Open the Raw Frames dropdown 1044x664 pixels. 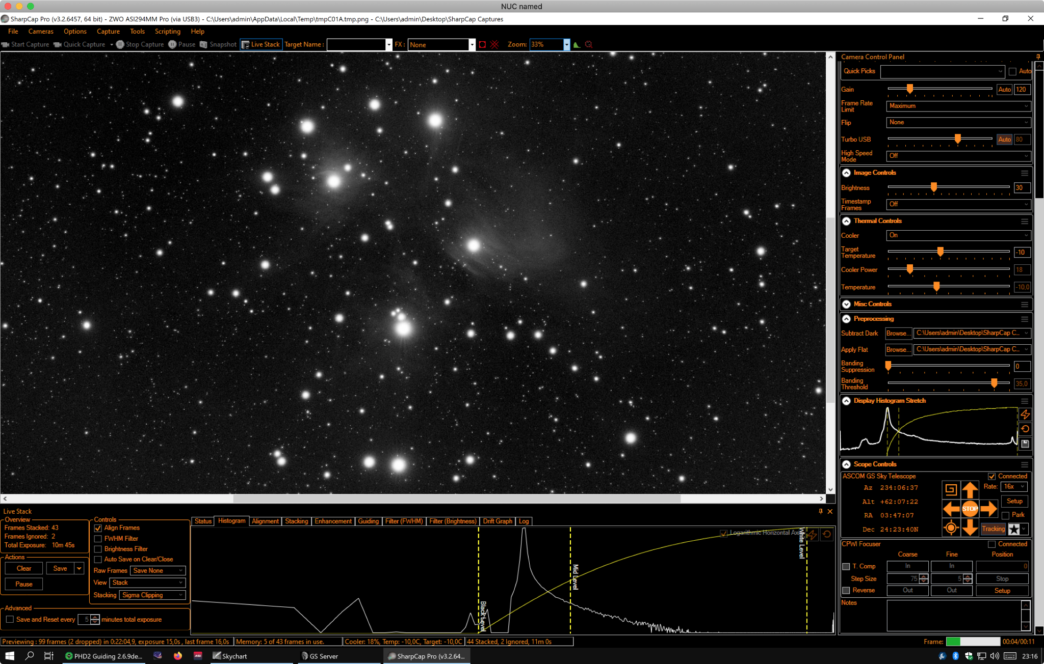click(158, 570)
